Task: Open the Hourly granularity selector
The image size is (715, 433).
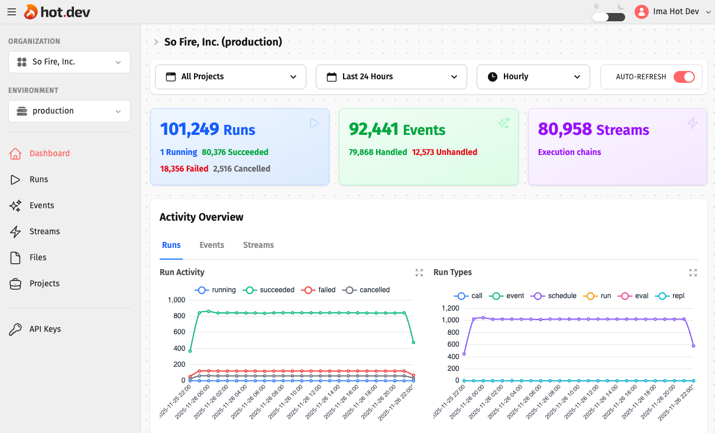Action: coord(533,76)
